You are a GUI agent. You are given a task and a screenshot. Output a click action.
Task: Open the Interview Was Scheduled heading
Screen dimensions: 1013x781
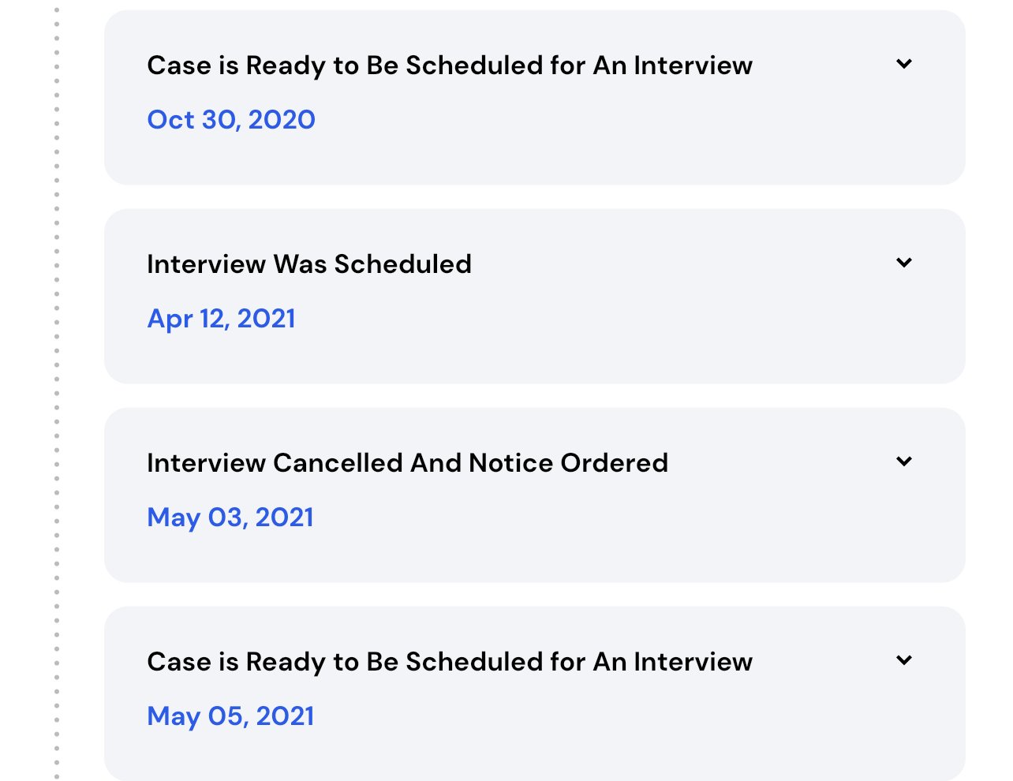point(309,264)
